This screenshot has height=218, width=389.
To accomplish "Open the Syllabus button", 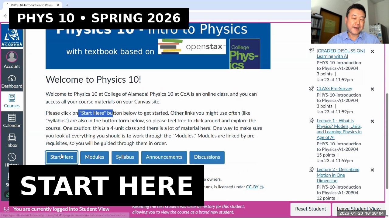I will click(125, 157).
